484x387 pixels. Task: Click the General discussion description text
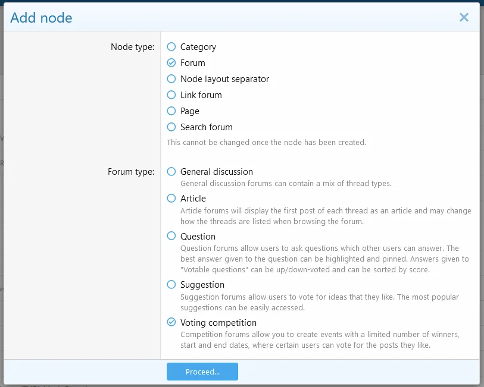pos(286,184)
